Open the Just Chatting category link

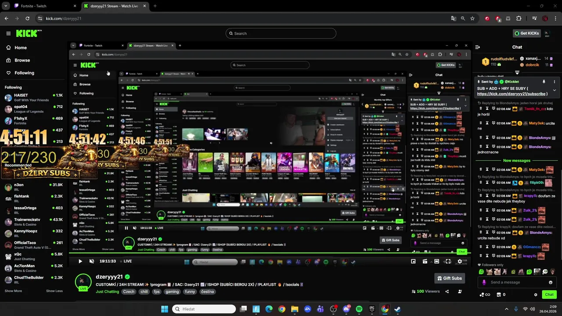click(x=107, y=291)
